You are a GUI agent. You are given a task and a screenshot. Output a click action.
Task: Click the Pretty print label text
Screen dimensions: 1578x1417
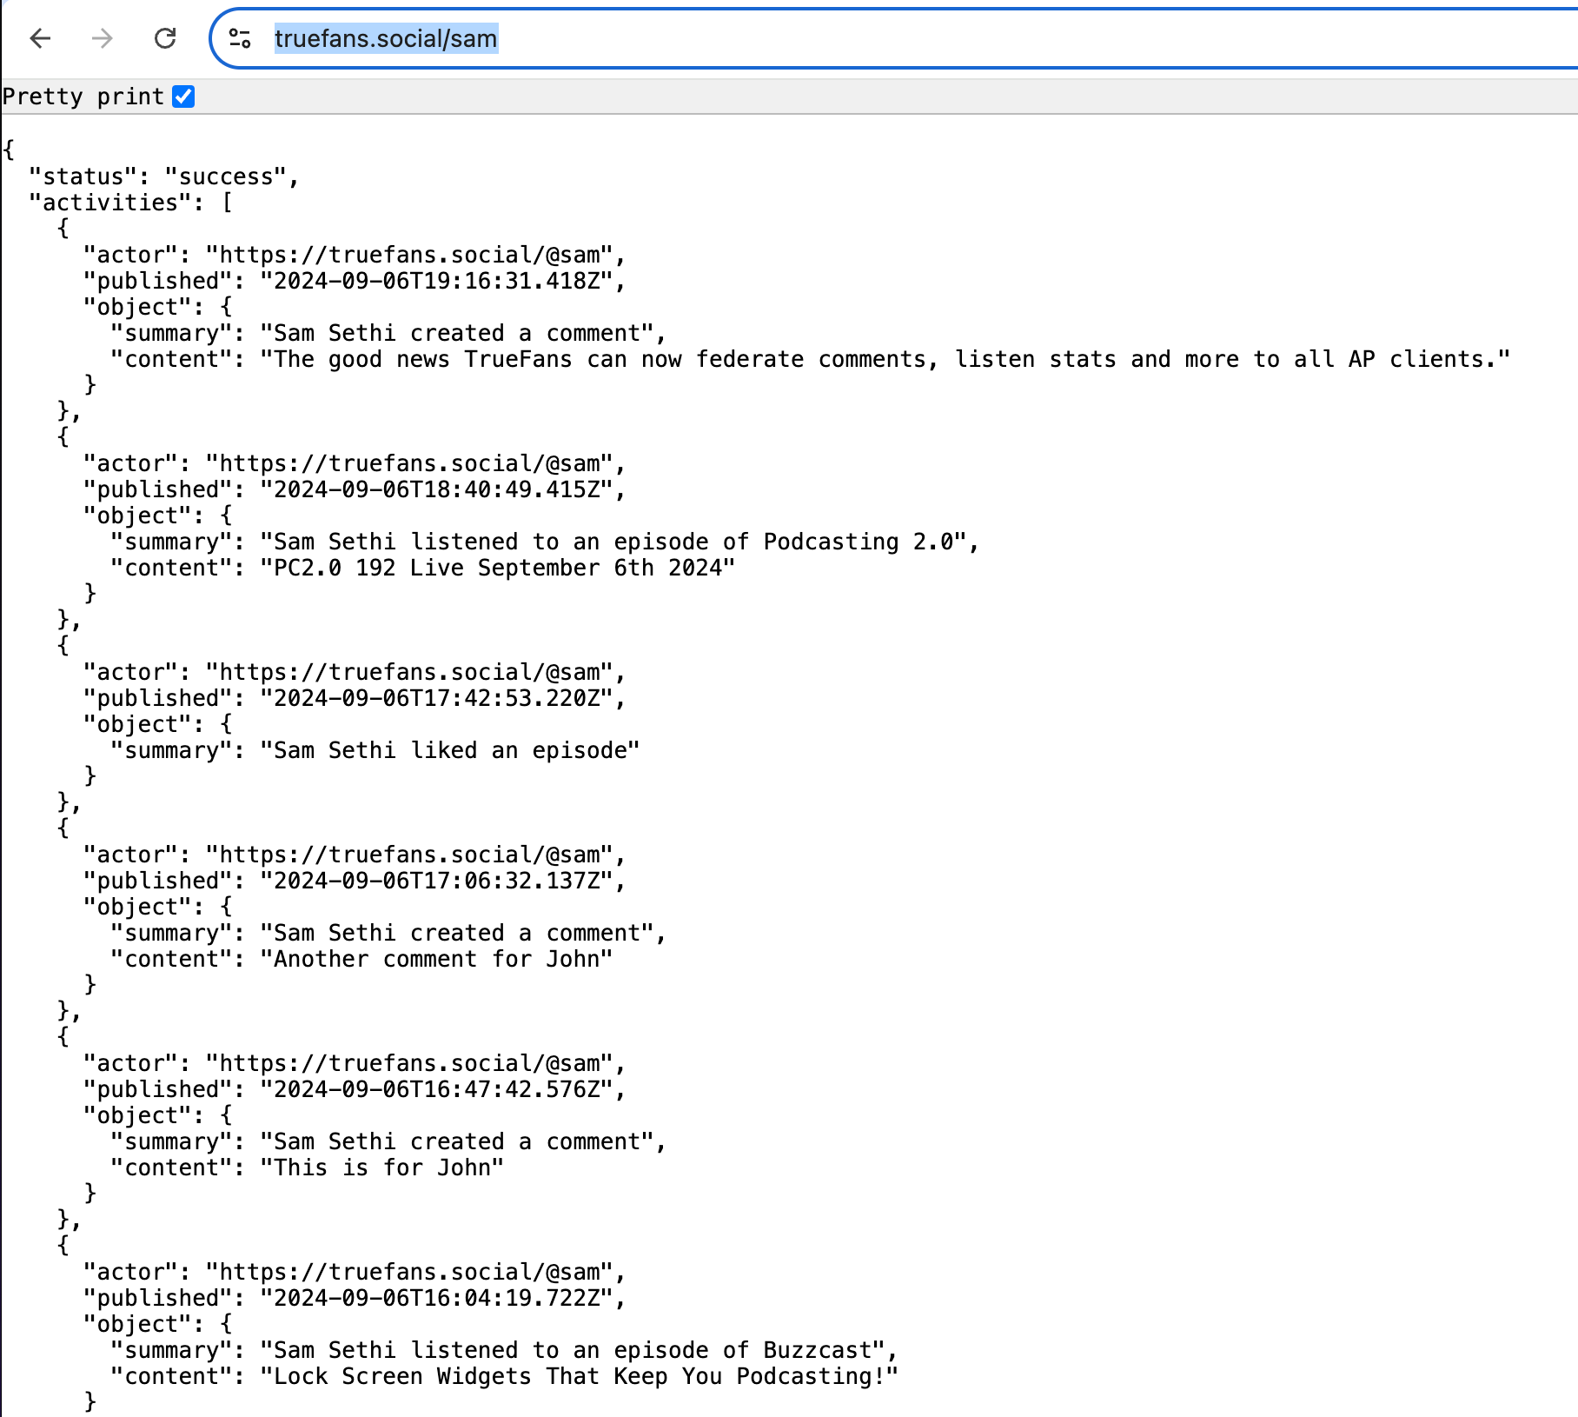pos(83,96)
